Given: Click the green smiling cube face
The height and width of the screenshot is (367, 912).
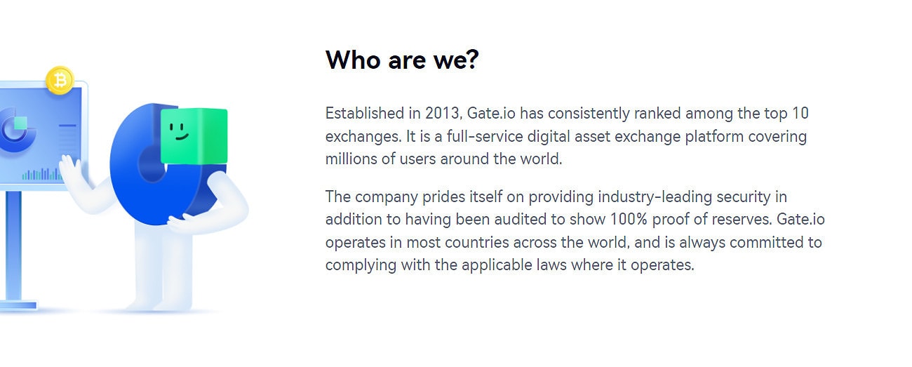Looking at the screenshot, I should [x=194, y=135].
